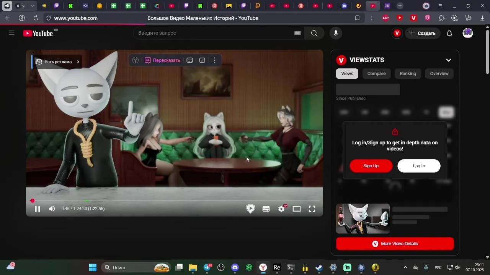This screenshot has width=490, height=275.
Task: Open Telegram from taskbar
Action: pyautogui.click(x=207, y=267)
